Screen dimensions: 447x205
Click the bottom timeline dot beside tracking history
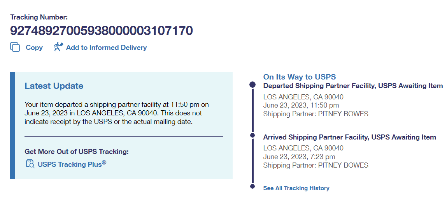click(x=252, y=187)
